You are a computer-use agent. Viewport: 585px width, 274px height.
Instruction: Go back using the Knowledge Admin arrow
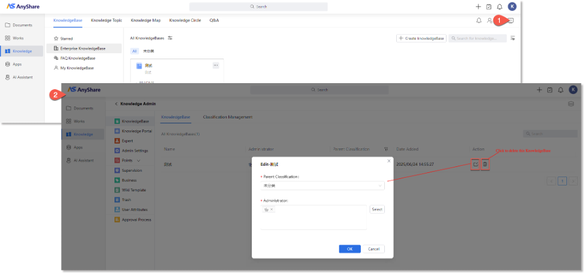(x=116, y=104)
